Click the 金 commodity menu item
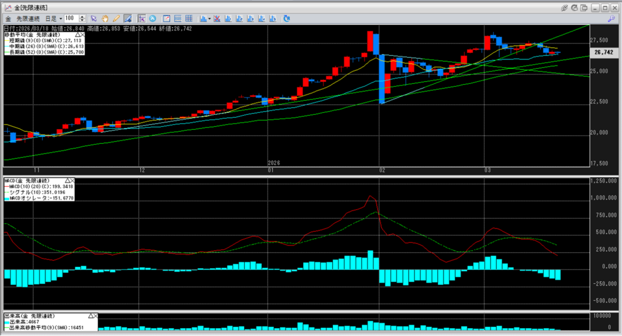The image size is (622, 336). pos(9,19)
